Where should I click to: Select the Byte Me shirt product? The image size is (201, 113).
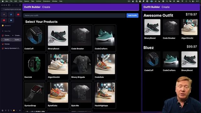(81, 95)
